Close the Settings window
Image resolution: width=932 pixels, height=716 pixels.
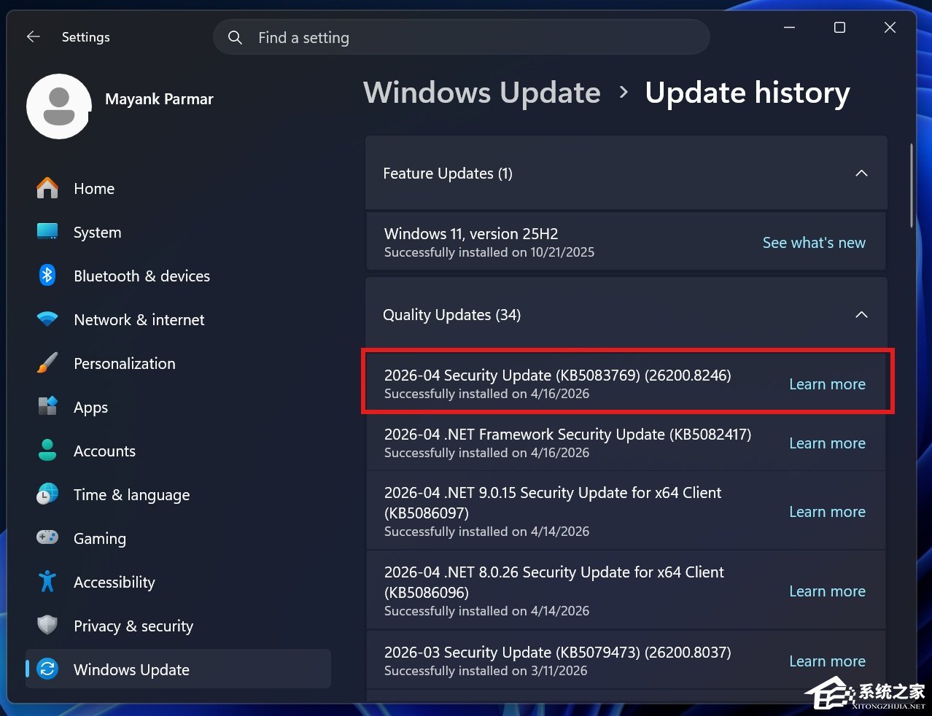[890, 28]
